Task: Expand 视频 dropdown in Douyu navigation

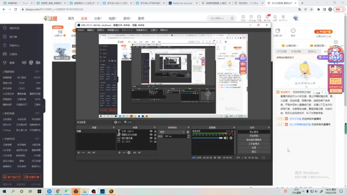Action: click(112, 18)
